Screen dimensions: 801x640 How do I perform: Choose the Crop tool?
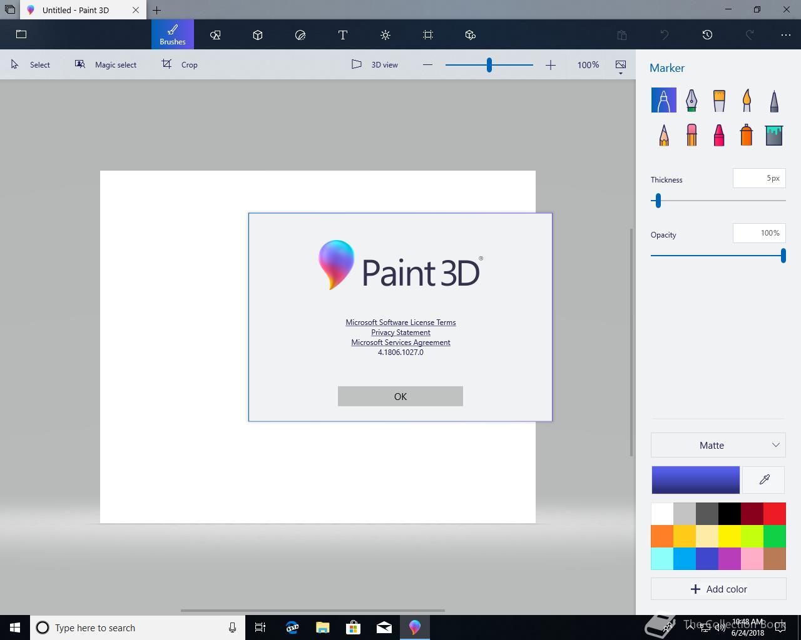pos(180,64)
